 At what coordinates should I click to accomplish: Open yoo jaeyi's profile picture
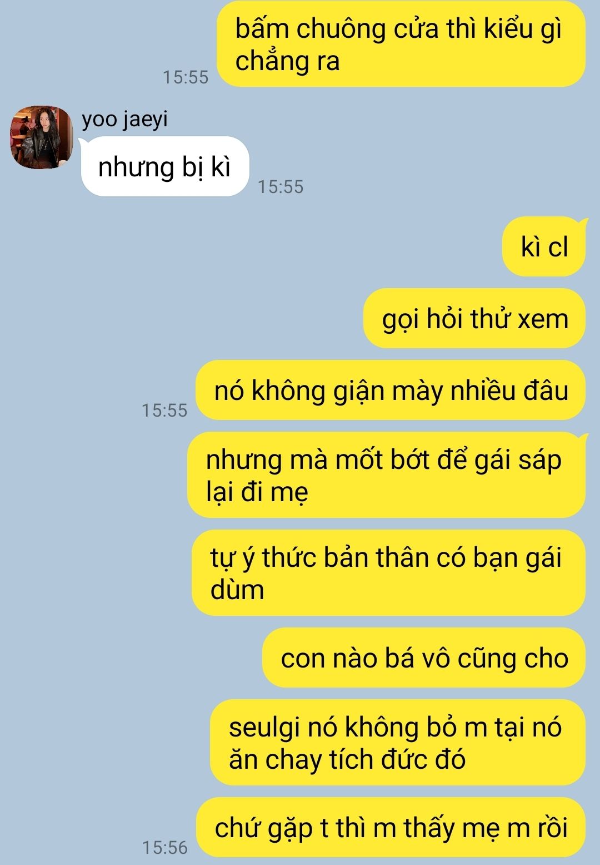[42, 137]
